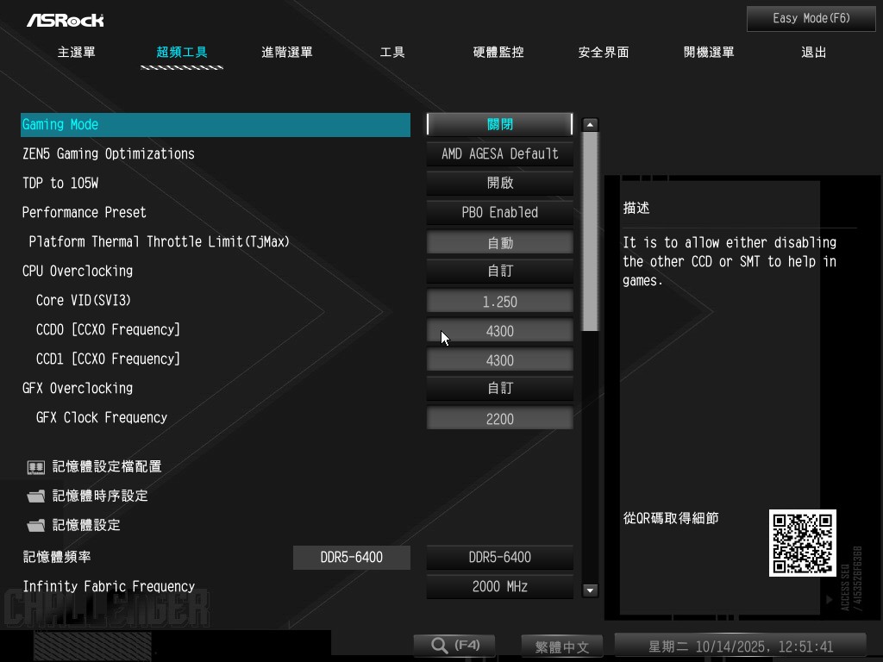
Task: Click the Easy Mode(F6) button
Action: coord(799,18)
